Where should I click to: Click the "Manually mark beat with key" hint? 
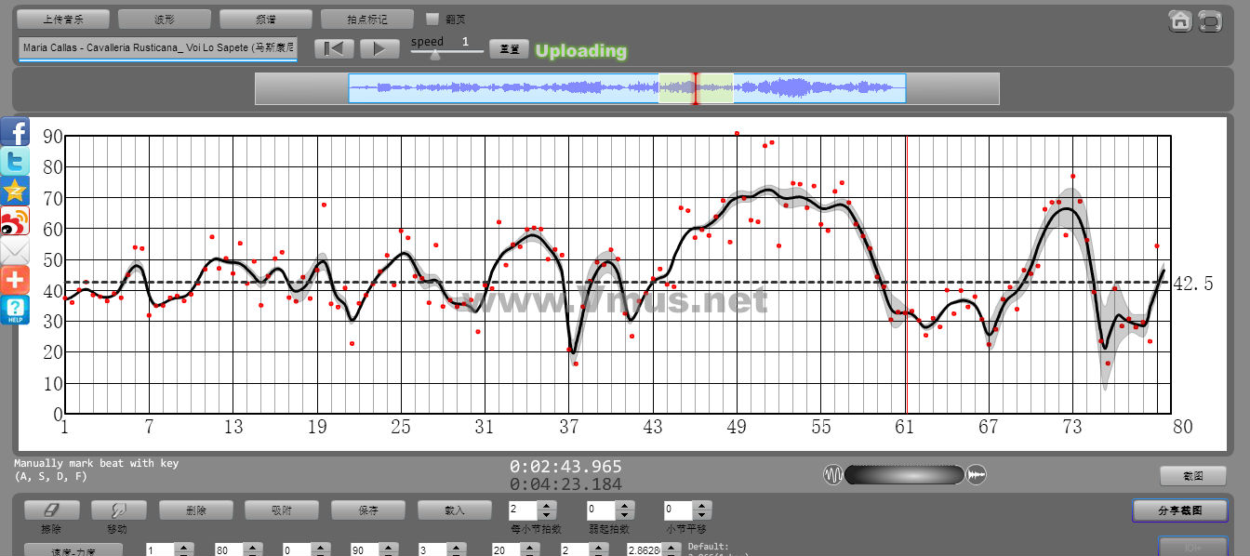(x=96, y=464)
